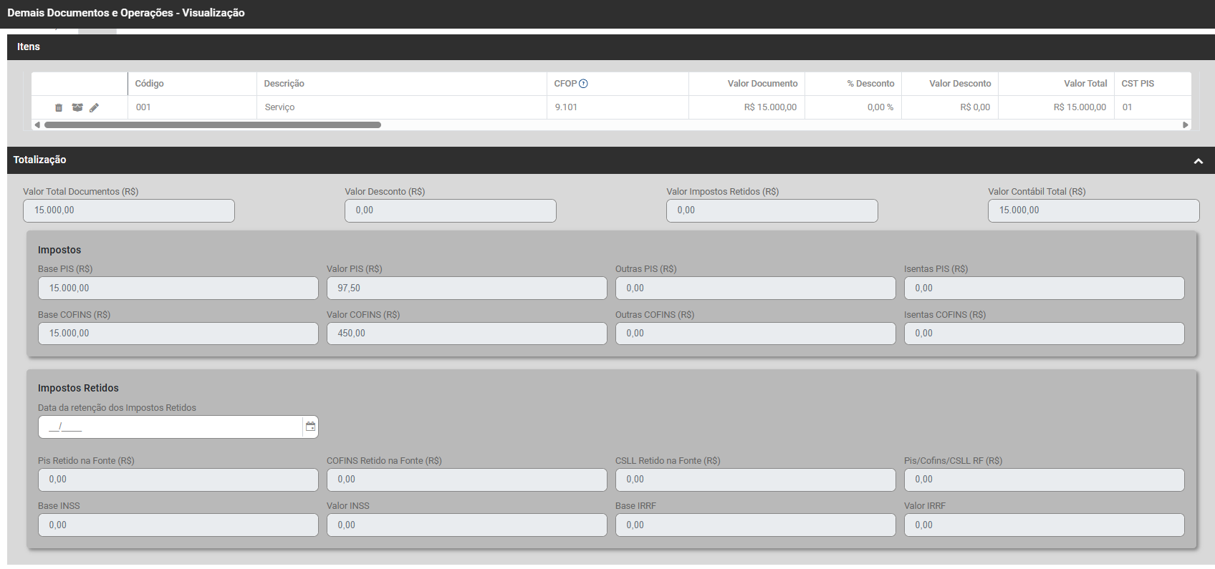Screen dimensions: 1215x569
Task: Edit item 001 with the pencil icon
Action: pyautogui.click(x=94, y=107)
